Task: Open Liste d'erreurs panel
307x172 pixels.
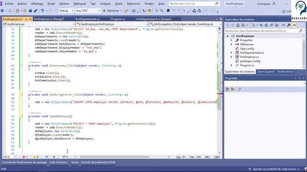Action: click(x=59, y=162)
